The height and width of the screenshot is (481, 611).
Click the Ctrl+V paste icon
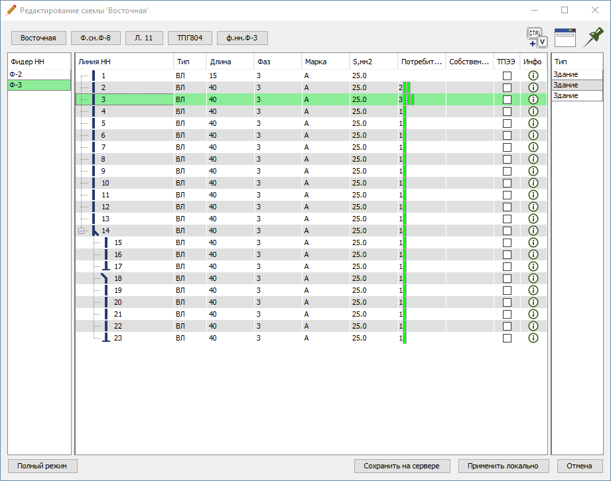pos(537,38)
